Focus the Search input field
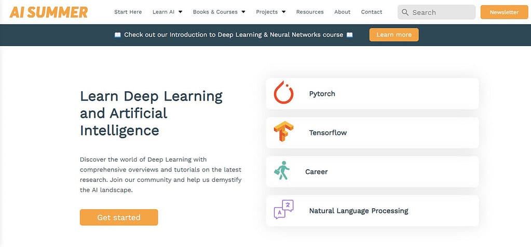This screenshot has height=247, width=531. pos(437,12)
